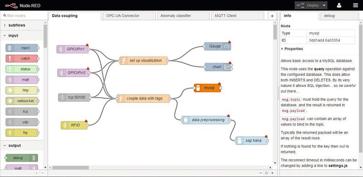The height and width of the screenshot is (177, 363).
Task: Select the Gauge node on canvas
Action: pos(217,46)
